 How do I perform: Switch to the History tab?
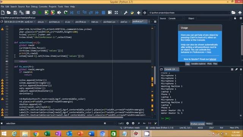click(209, 124)
